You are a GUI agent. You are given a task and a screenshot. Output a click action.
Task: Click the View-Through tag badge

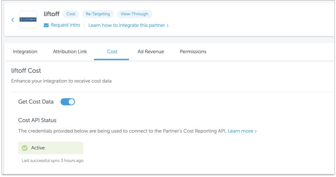(x=134, y=14)
